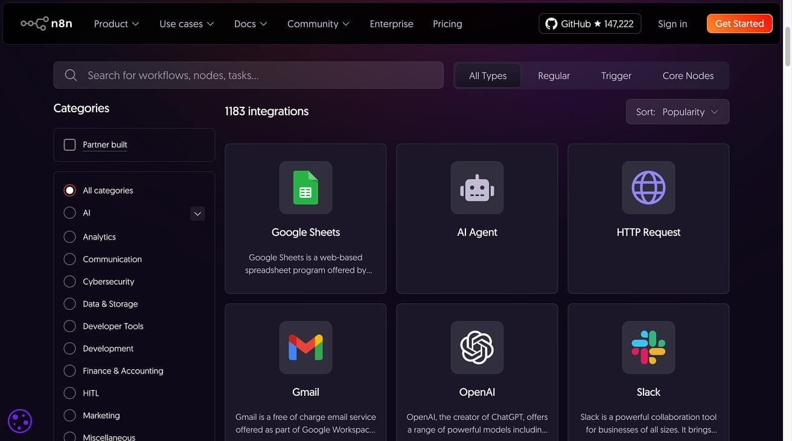Expand the AI category chevron
The image size is (792, 441).
click(197, 213)
